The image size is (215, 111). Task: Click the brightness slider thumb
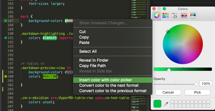tap(169, 70)
